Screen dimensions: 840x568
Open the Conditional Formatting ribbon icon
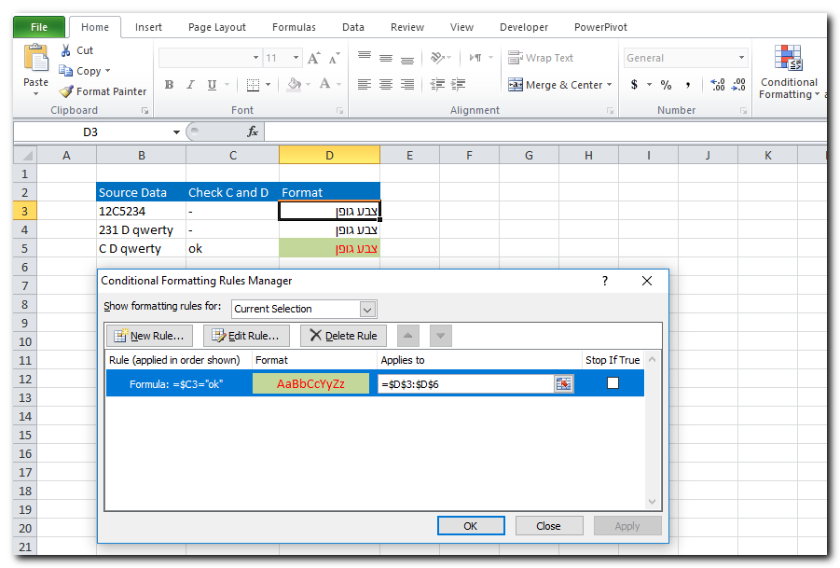point(788,59)
